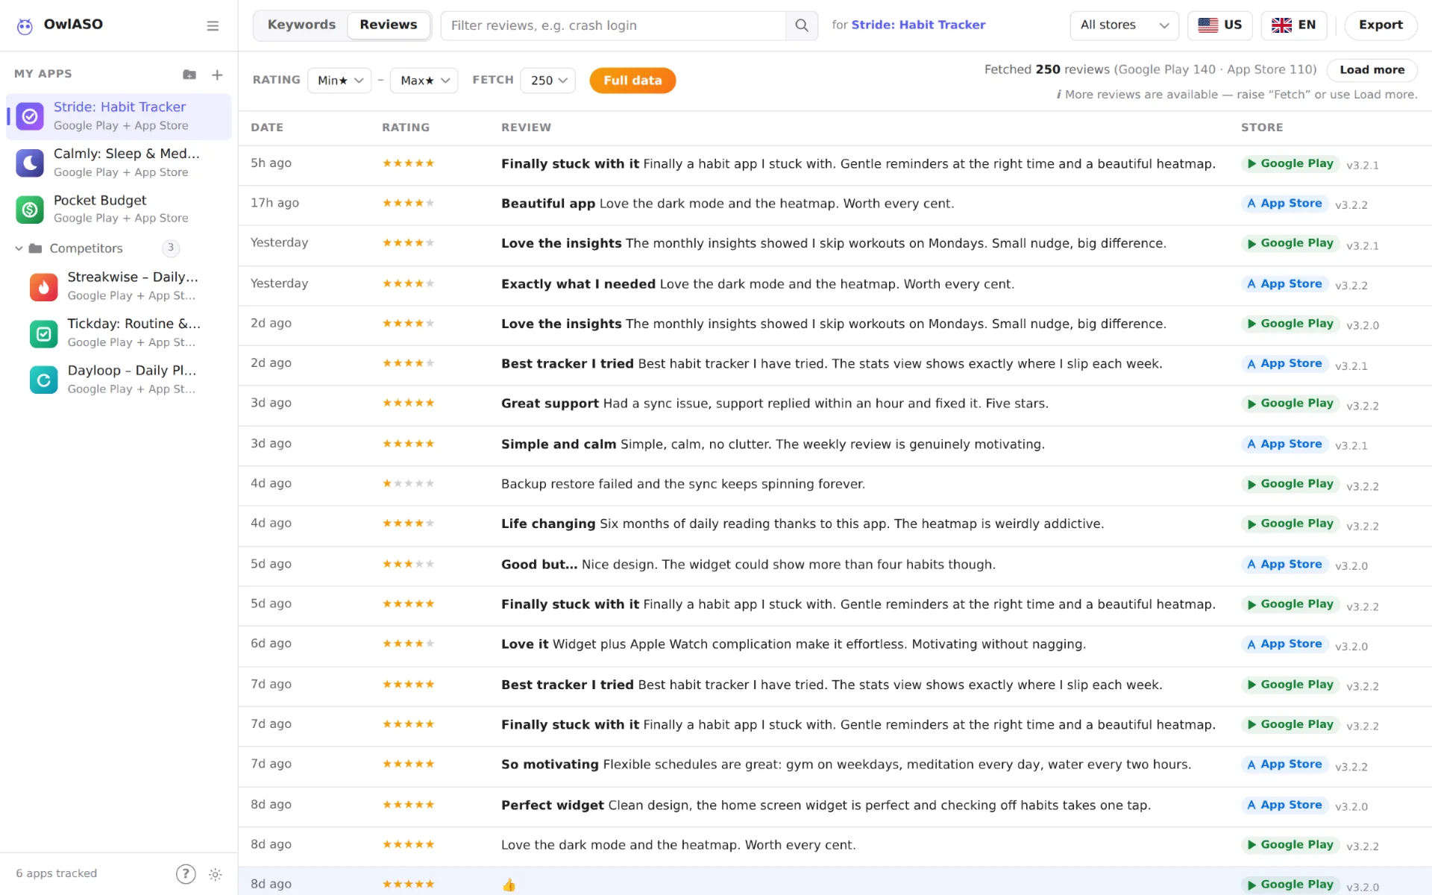Toggle theme with the sun icon
The image size is (1432, 895).
tap(216, 874)
